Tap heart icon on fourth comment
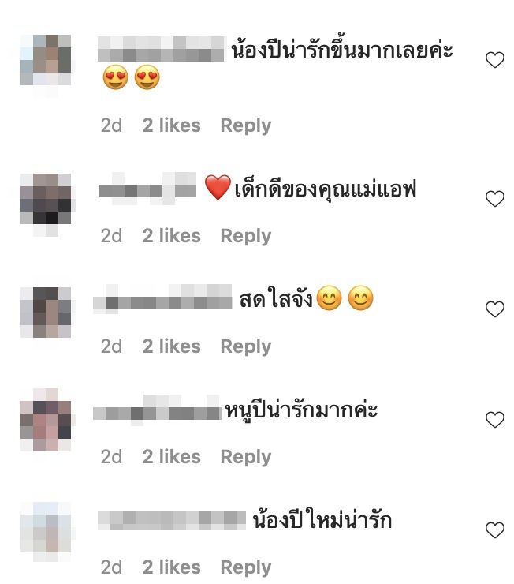Image resolution: width=514 pixels, height=584 pixels. click(494, 420)
